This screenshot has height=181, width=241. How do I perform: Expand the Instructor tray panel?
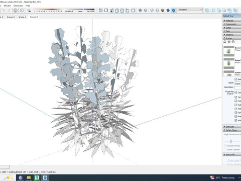(x=232, y=127)
